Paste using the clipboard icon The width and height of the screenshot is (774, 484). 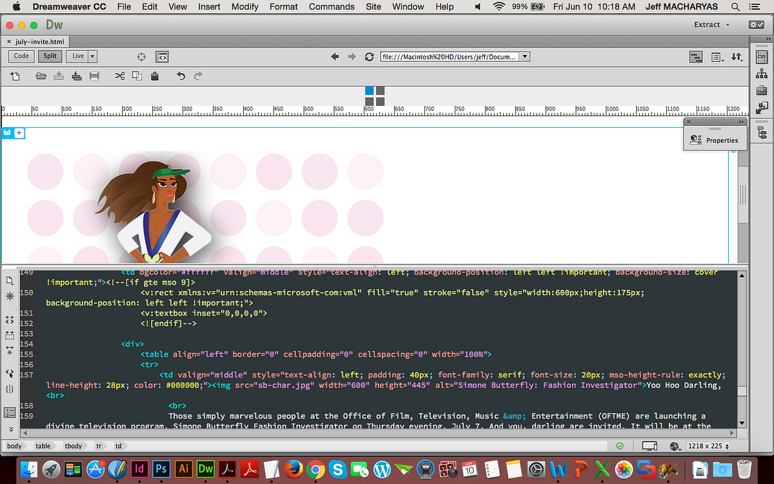pyautogui.click(x=154, y=76)
